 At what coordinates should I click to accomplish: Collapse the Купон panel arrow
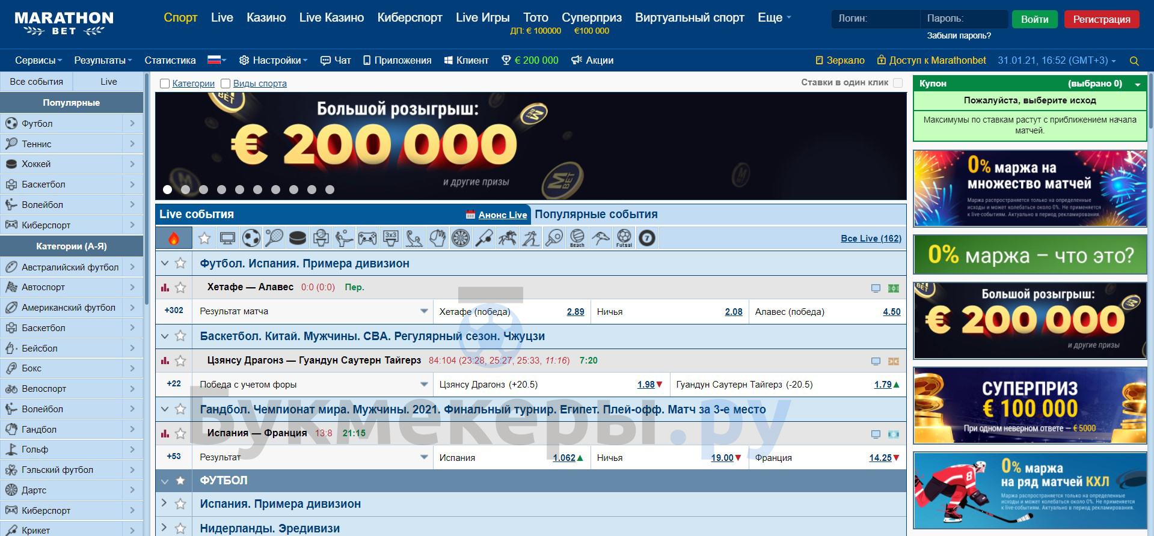click(1138, 85)
